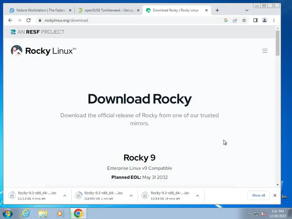This screenshot has height=219, width=292.
Task: Open Windows Explorer from taskbar
Action: click(43, 213)
